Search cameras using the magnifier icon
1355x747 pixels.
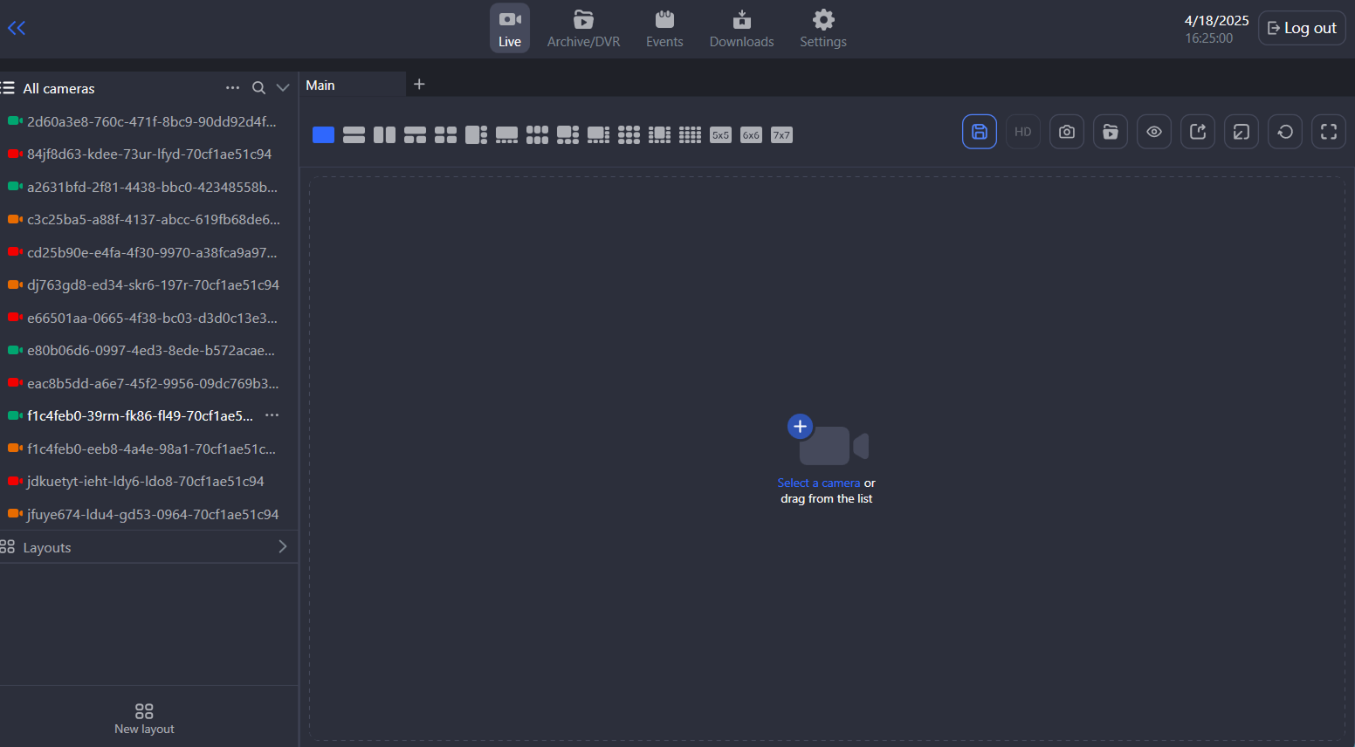pos(258,88)
